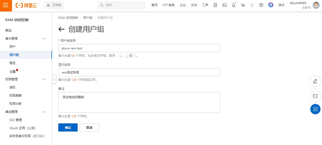Open the 费用 top menu
Screen dimensions: 322x145
pyautogui.click(x=155, y=5)
